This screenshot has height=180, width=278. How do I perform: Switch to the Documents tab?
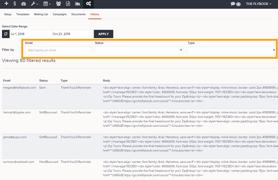(78, 14)
